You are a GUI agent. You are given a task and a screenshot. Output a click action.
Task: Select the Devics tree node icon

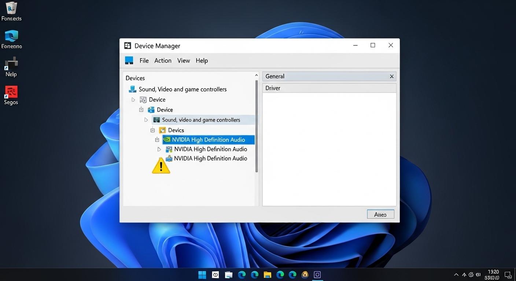coord(162,130)
